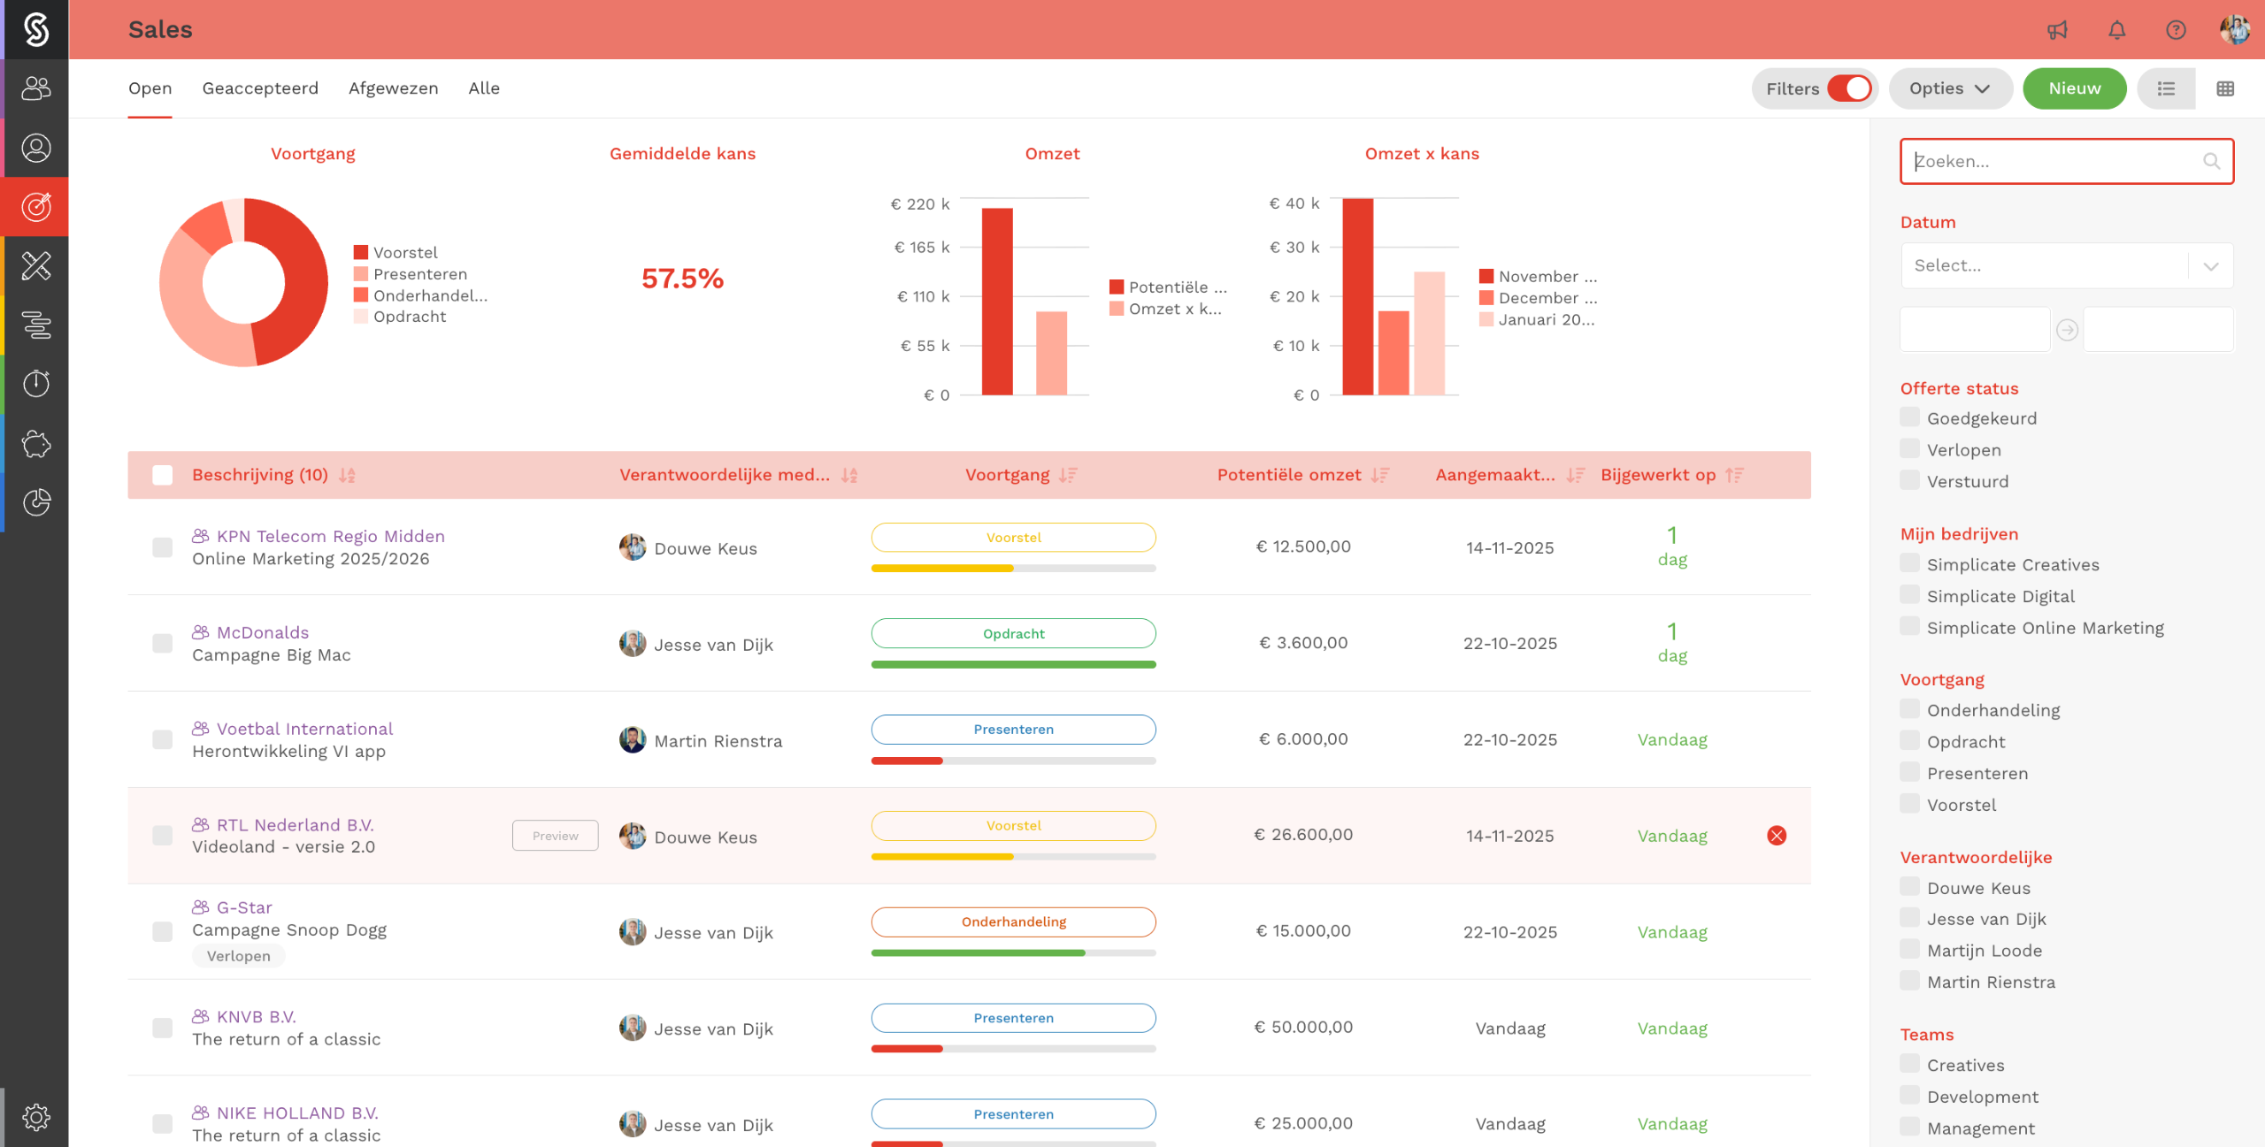The width and height of the screenshot is (2265, 1147).
Task: Select the KPN Telecom row checkbox
Action: point(162,547)
